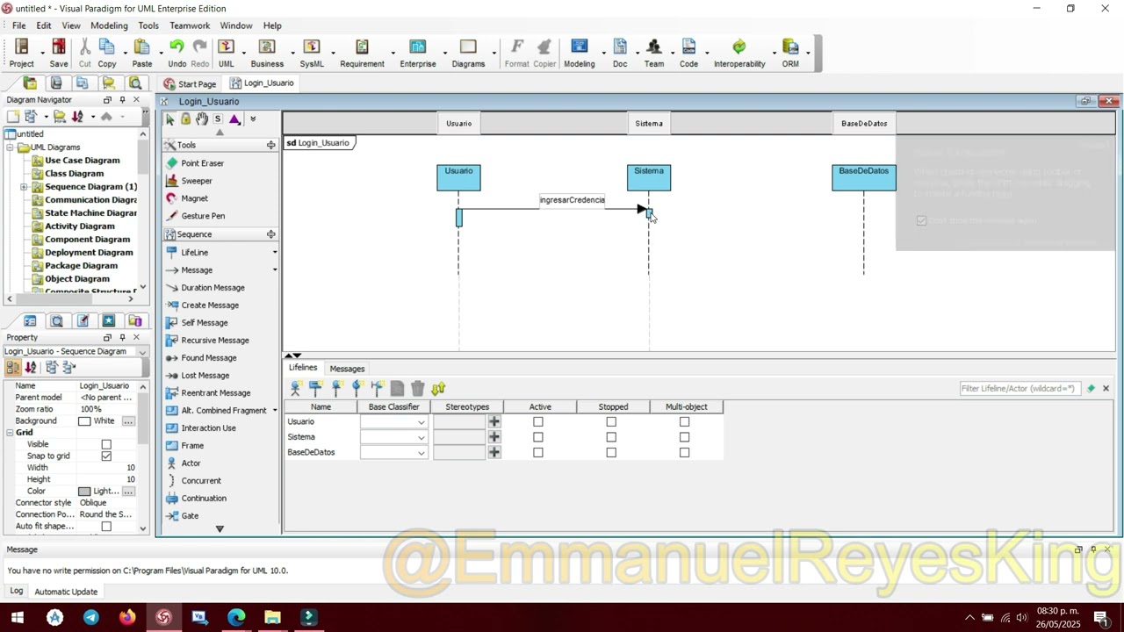The image size is (1124, 632).
Task: Expand the Sequence Diagram (1) node
Action: pos(24,187)
